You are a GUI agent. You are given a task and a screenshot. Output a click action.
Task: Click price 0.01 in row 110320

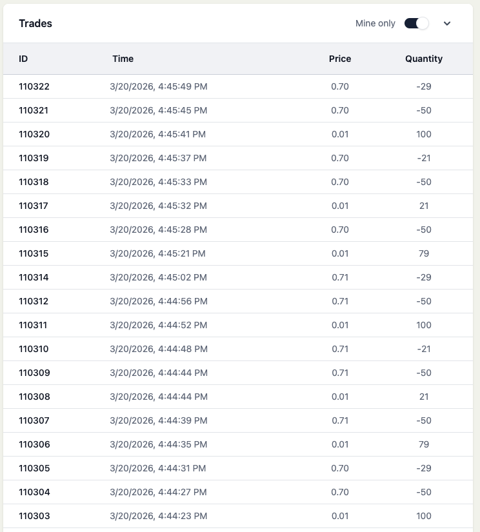tap(340, 134)
